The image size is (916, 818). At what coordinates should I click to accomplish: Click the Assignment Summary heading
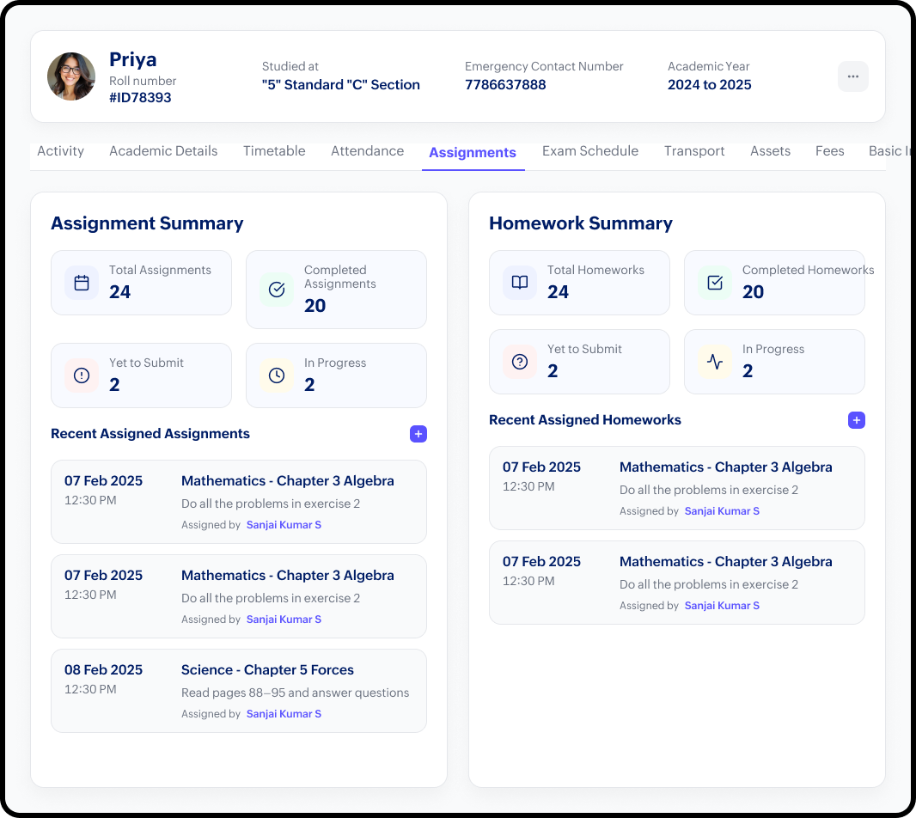coord(147,223)
